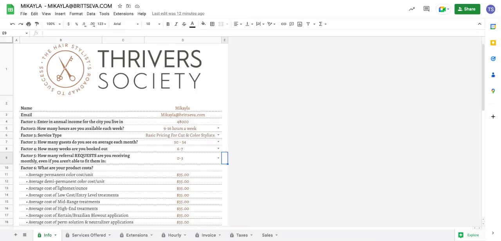Open the Insert menu
501x241 pixels.
coord(60,14)
